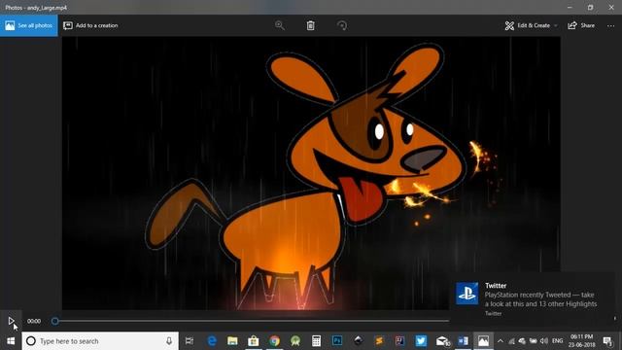This screenshot has width=622, height=350.
Task: Click the PlayStation logo in the notification
Action: 466,294
